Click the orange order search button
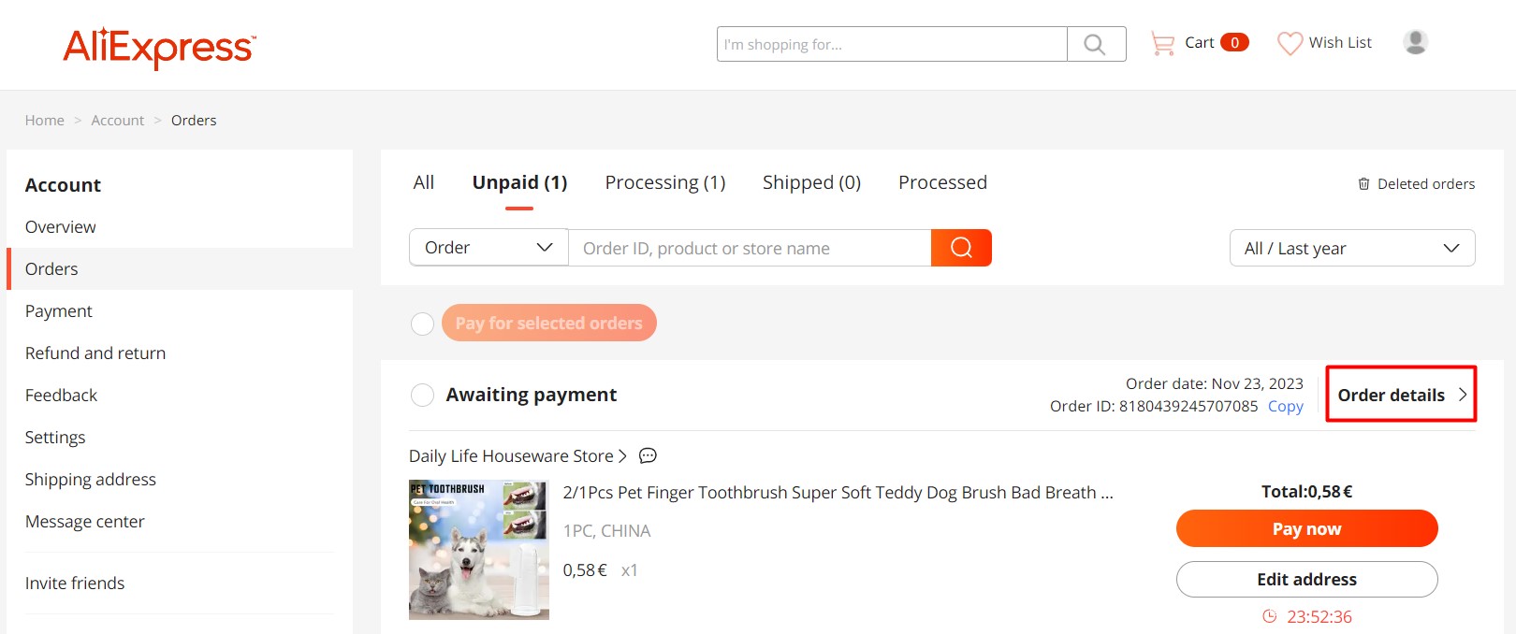Viewport: 1516px width, 634px height. pyautogui.click(x=960, y=247)
